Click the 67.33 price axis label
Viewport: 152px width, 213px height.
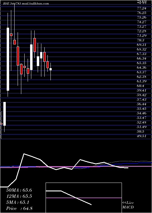[x=142, y=54]
